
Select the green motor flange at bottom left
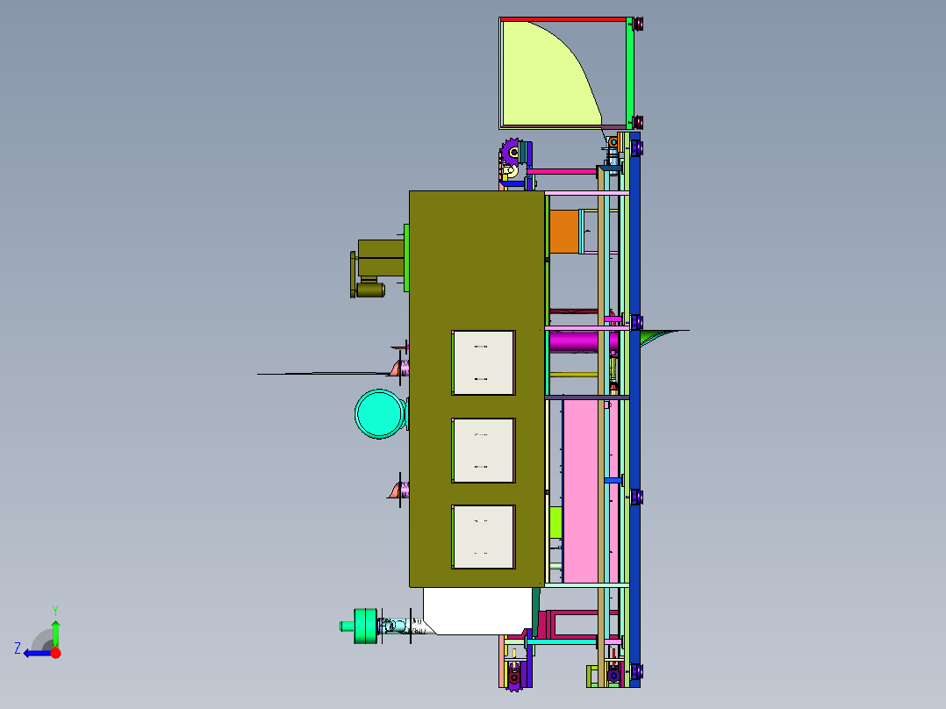(x=364, y=626)
